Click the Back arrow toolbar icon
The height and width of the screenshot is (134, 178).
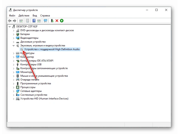tap(10, 21)
